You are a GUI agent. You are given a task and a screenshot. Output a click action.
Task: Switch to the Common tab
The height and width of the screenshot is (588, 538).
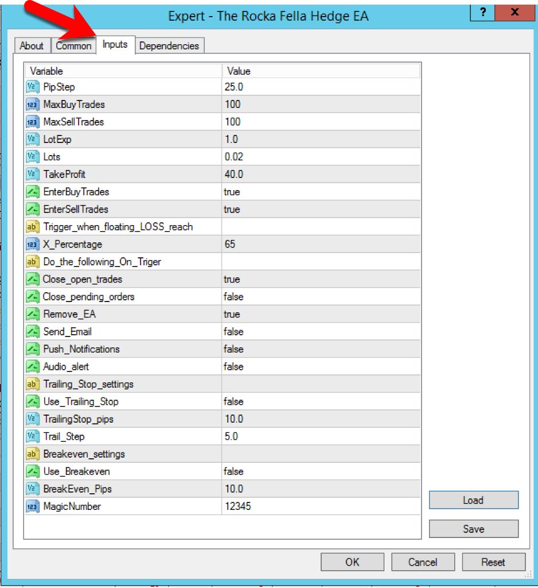coord(73,46)
